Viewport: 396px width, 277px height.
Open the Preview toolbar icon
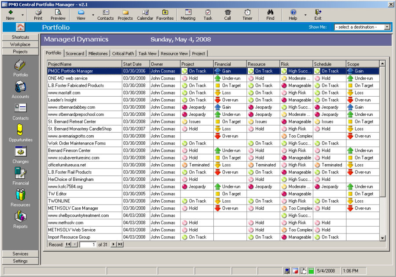(58, 15)
